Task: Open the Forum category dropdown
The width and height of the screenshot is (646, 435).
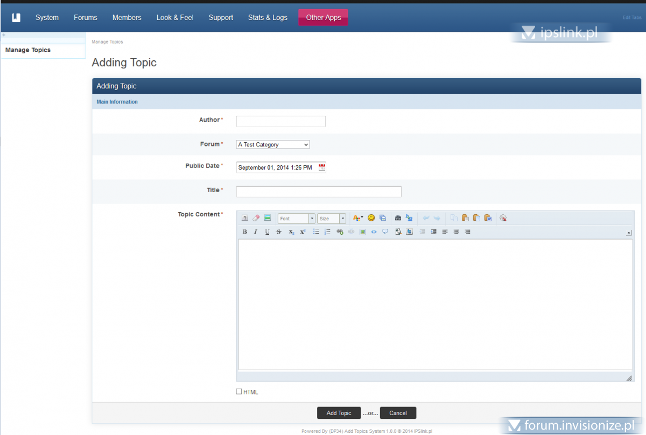Action: [273, 145]
